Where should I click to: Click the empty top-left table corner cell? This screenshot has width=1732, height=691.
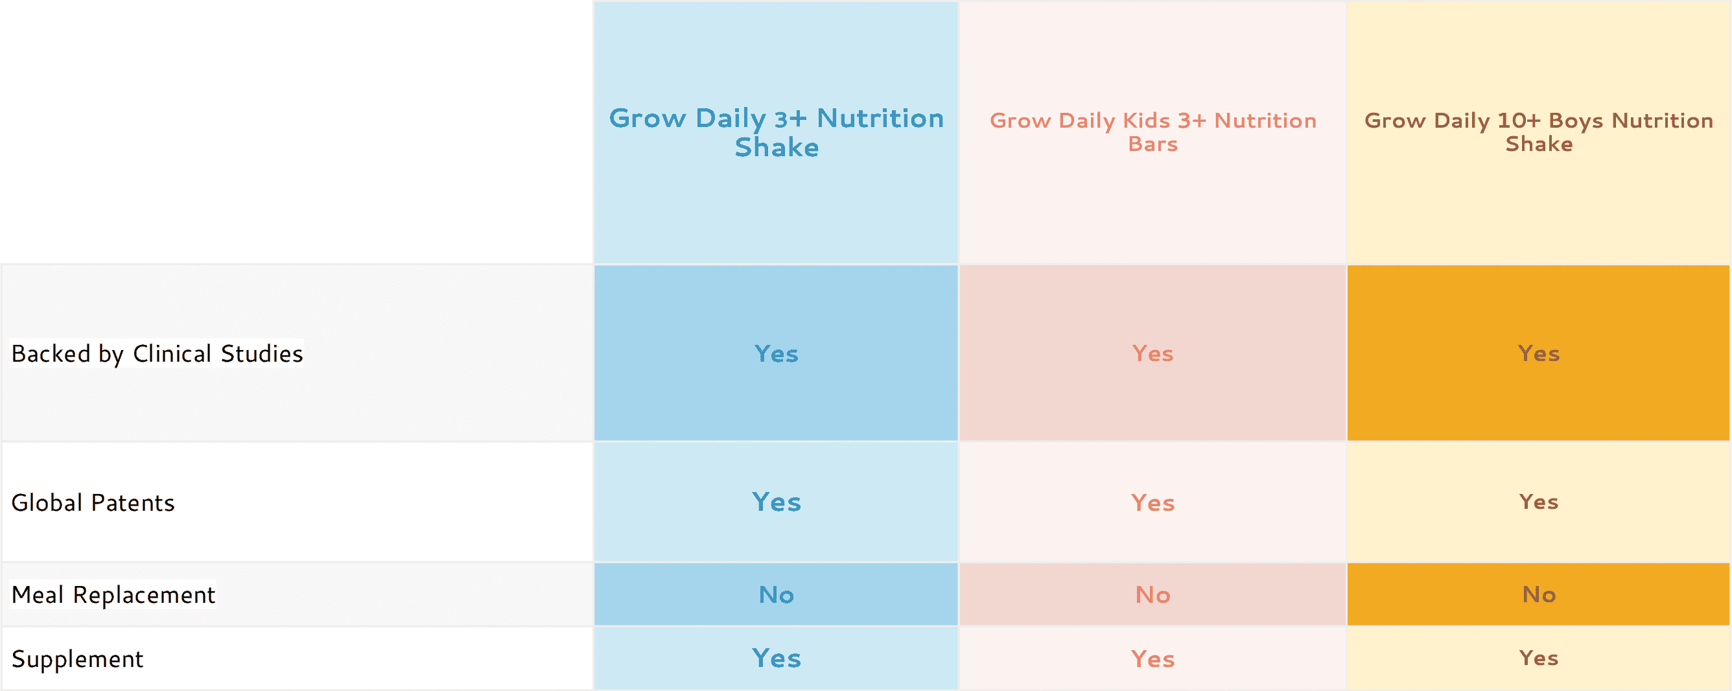(x=296, y=132)
